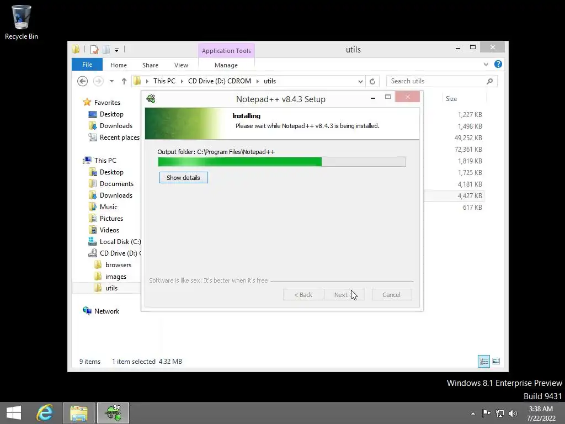Open Internet Explorer from the taskbar

(45, 413)
